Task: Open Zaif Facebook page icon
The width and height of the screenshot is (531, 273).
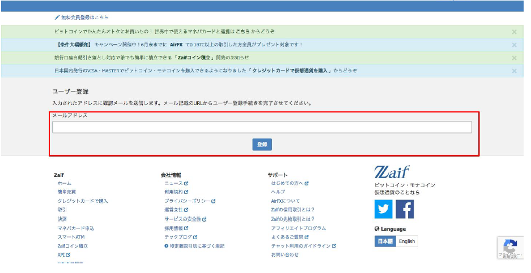Action: [405, 209]
